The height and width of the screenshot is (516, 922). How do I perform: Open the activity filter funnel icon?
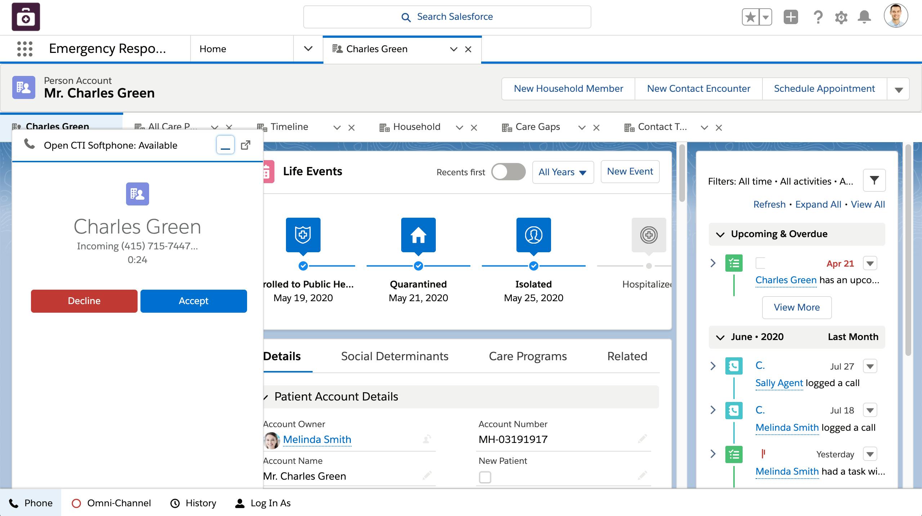pos(874,180)
